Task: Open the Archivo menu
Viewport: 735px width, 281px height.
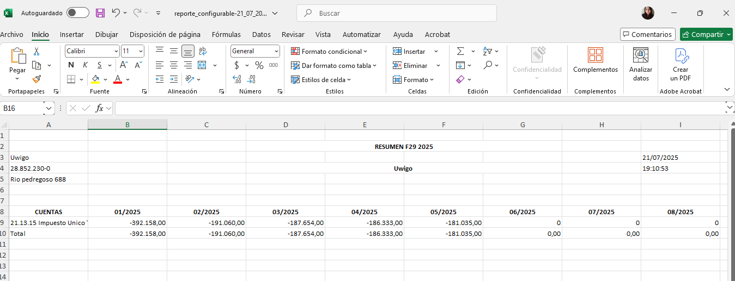Action: [11, 34]
